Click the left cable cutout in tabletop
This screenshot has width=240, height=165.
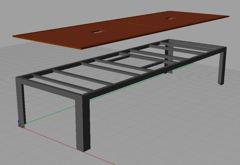97,32
